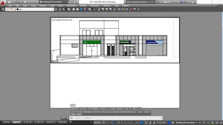Open the Insert menu
The image size is (223, 125).
(33, 6)
